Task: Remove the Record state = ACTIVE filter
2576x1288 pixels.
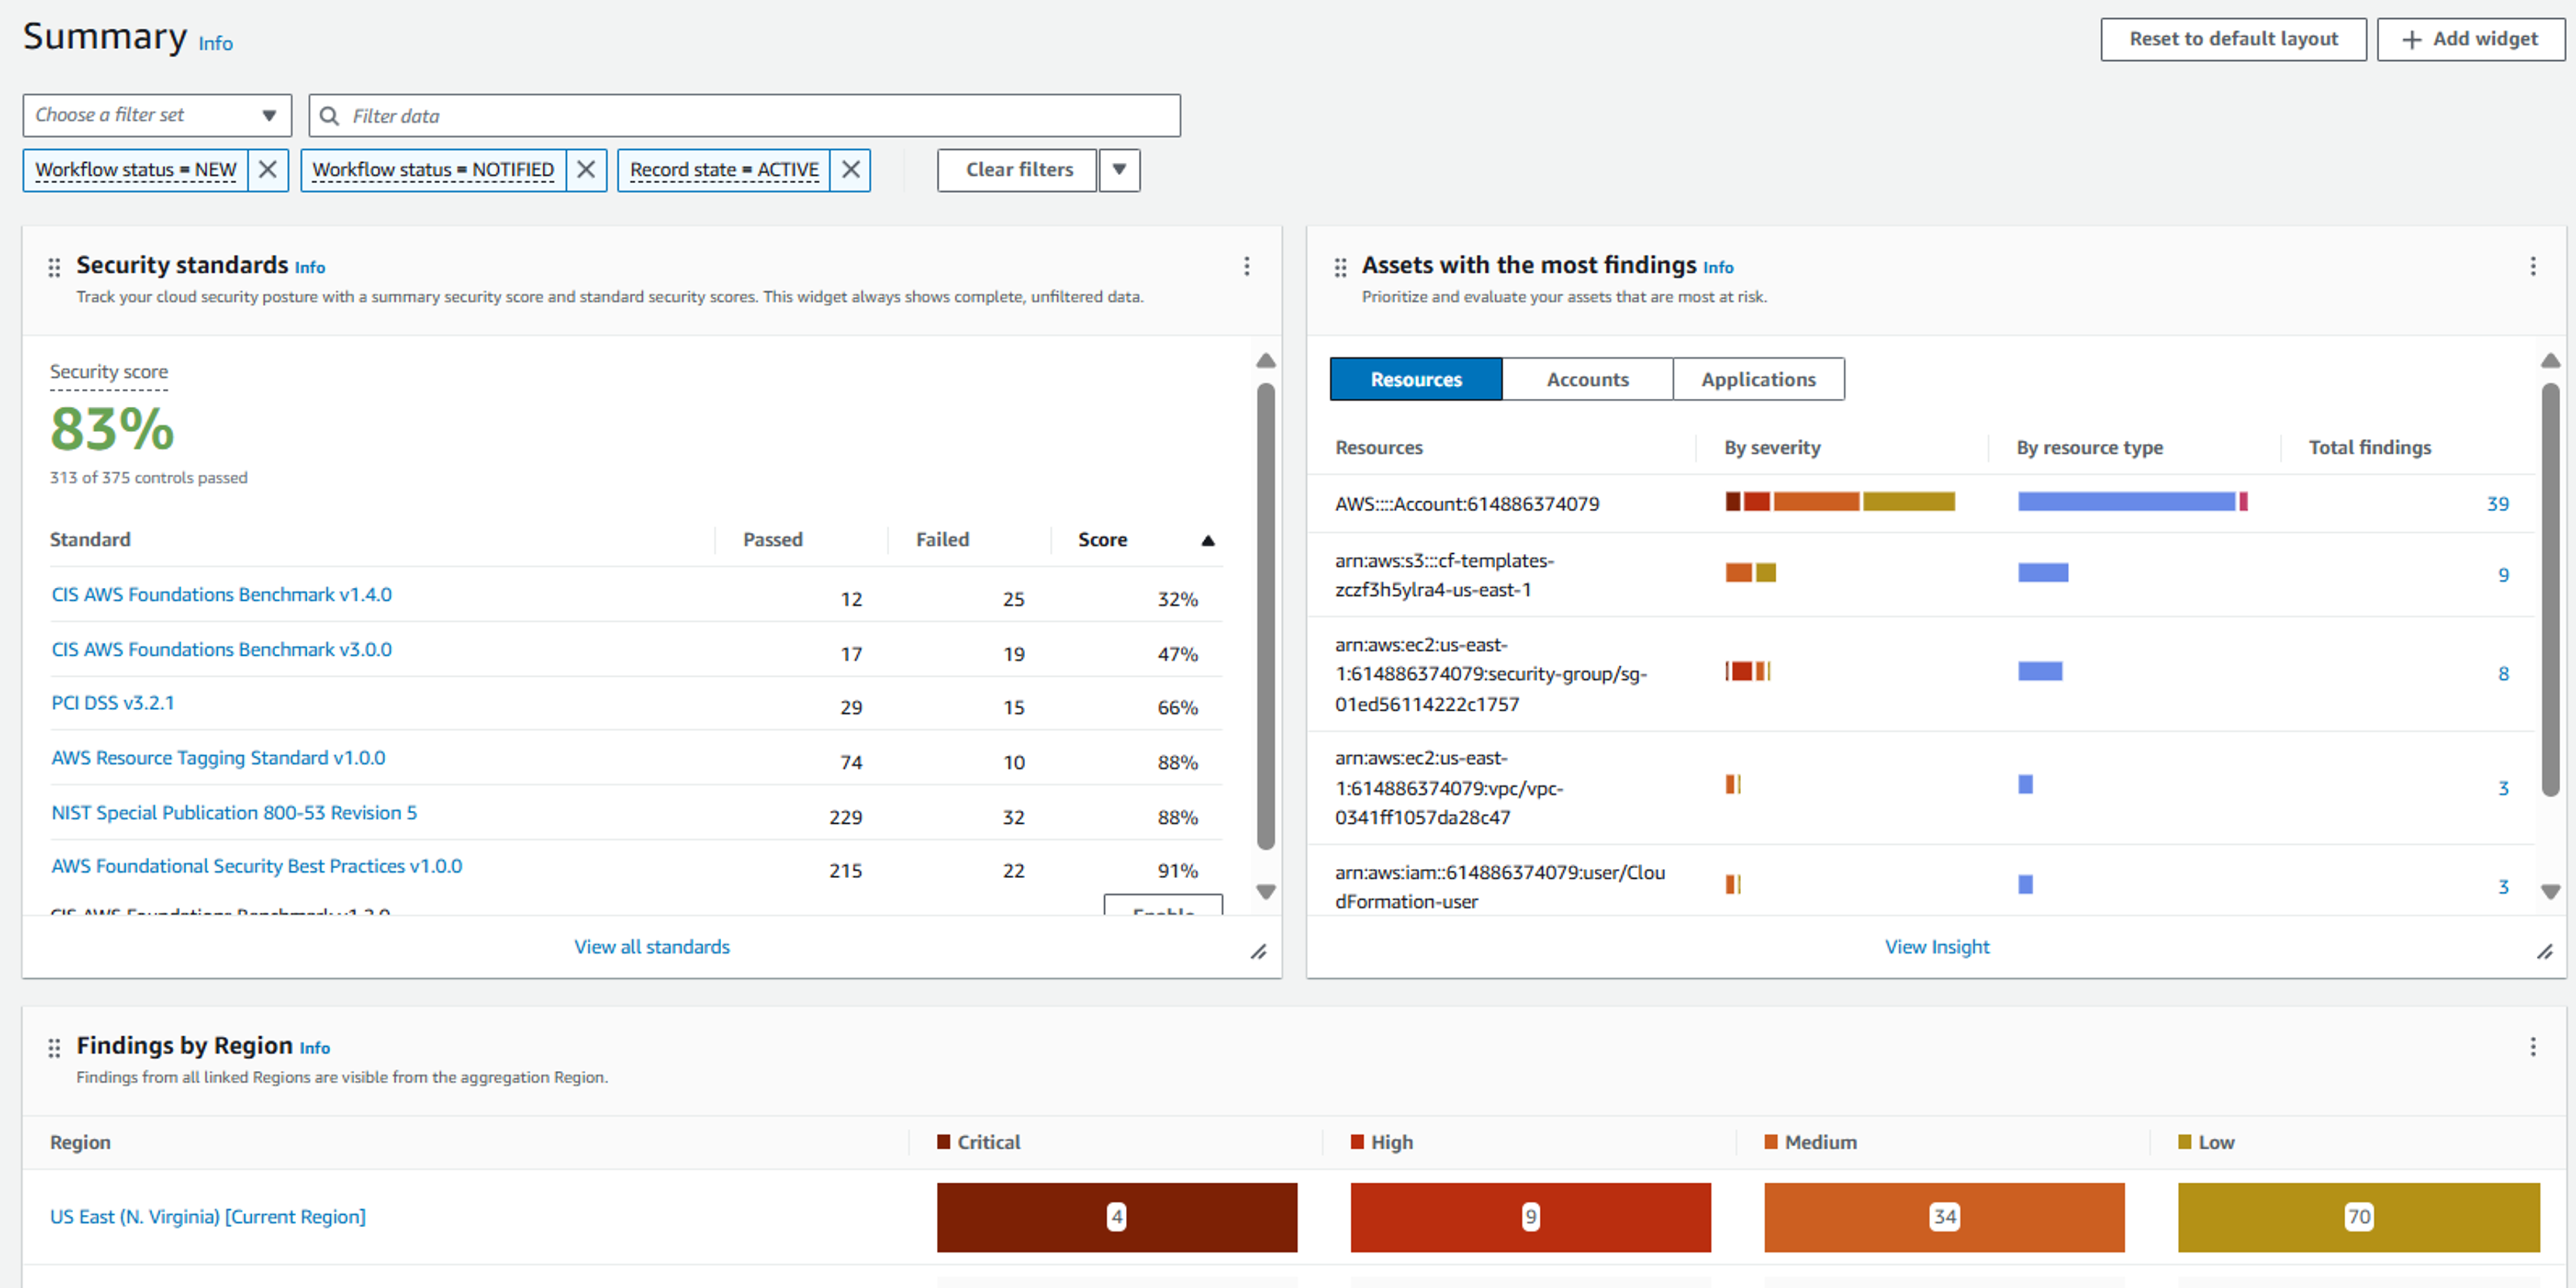Action: 850,170
